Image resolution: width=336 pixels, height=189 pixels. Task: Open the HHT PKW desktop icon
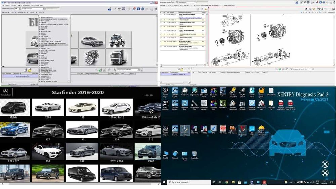click(x=194, y=130)
